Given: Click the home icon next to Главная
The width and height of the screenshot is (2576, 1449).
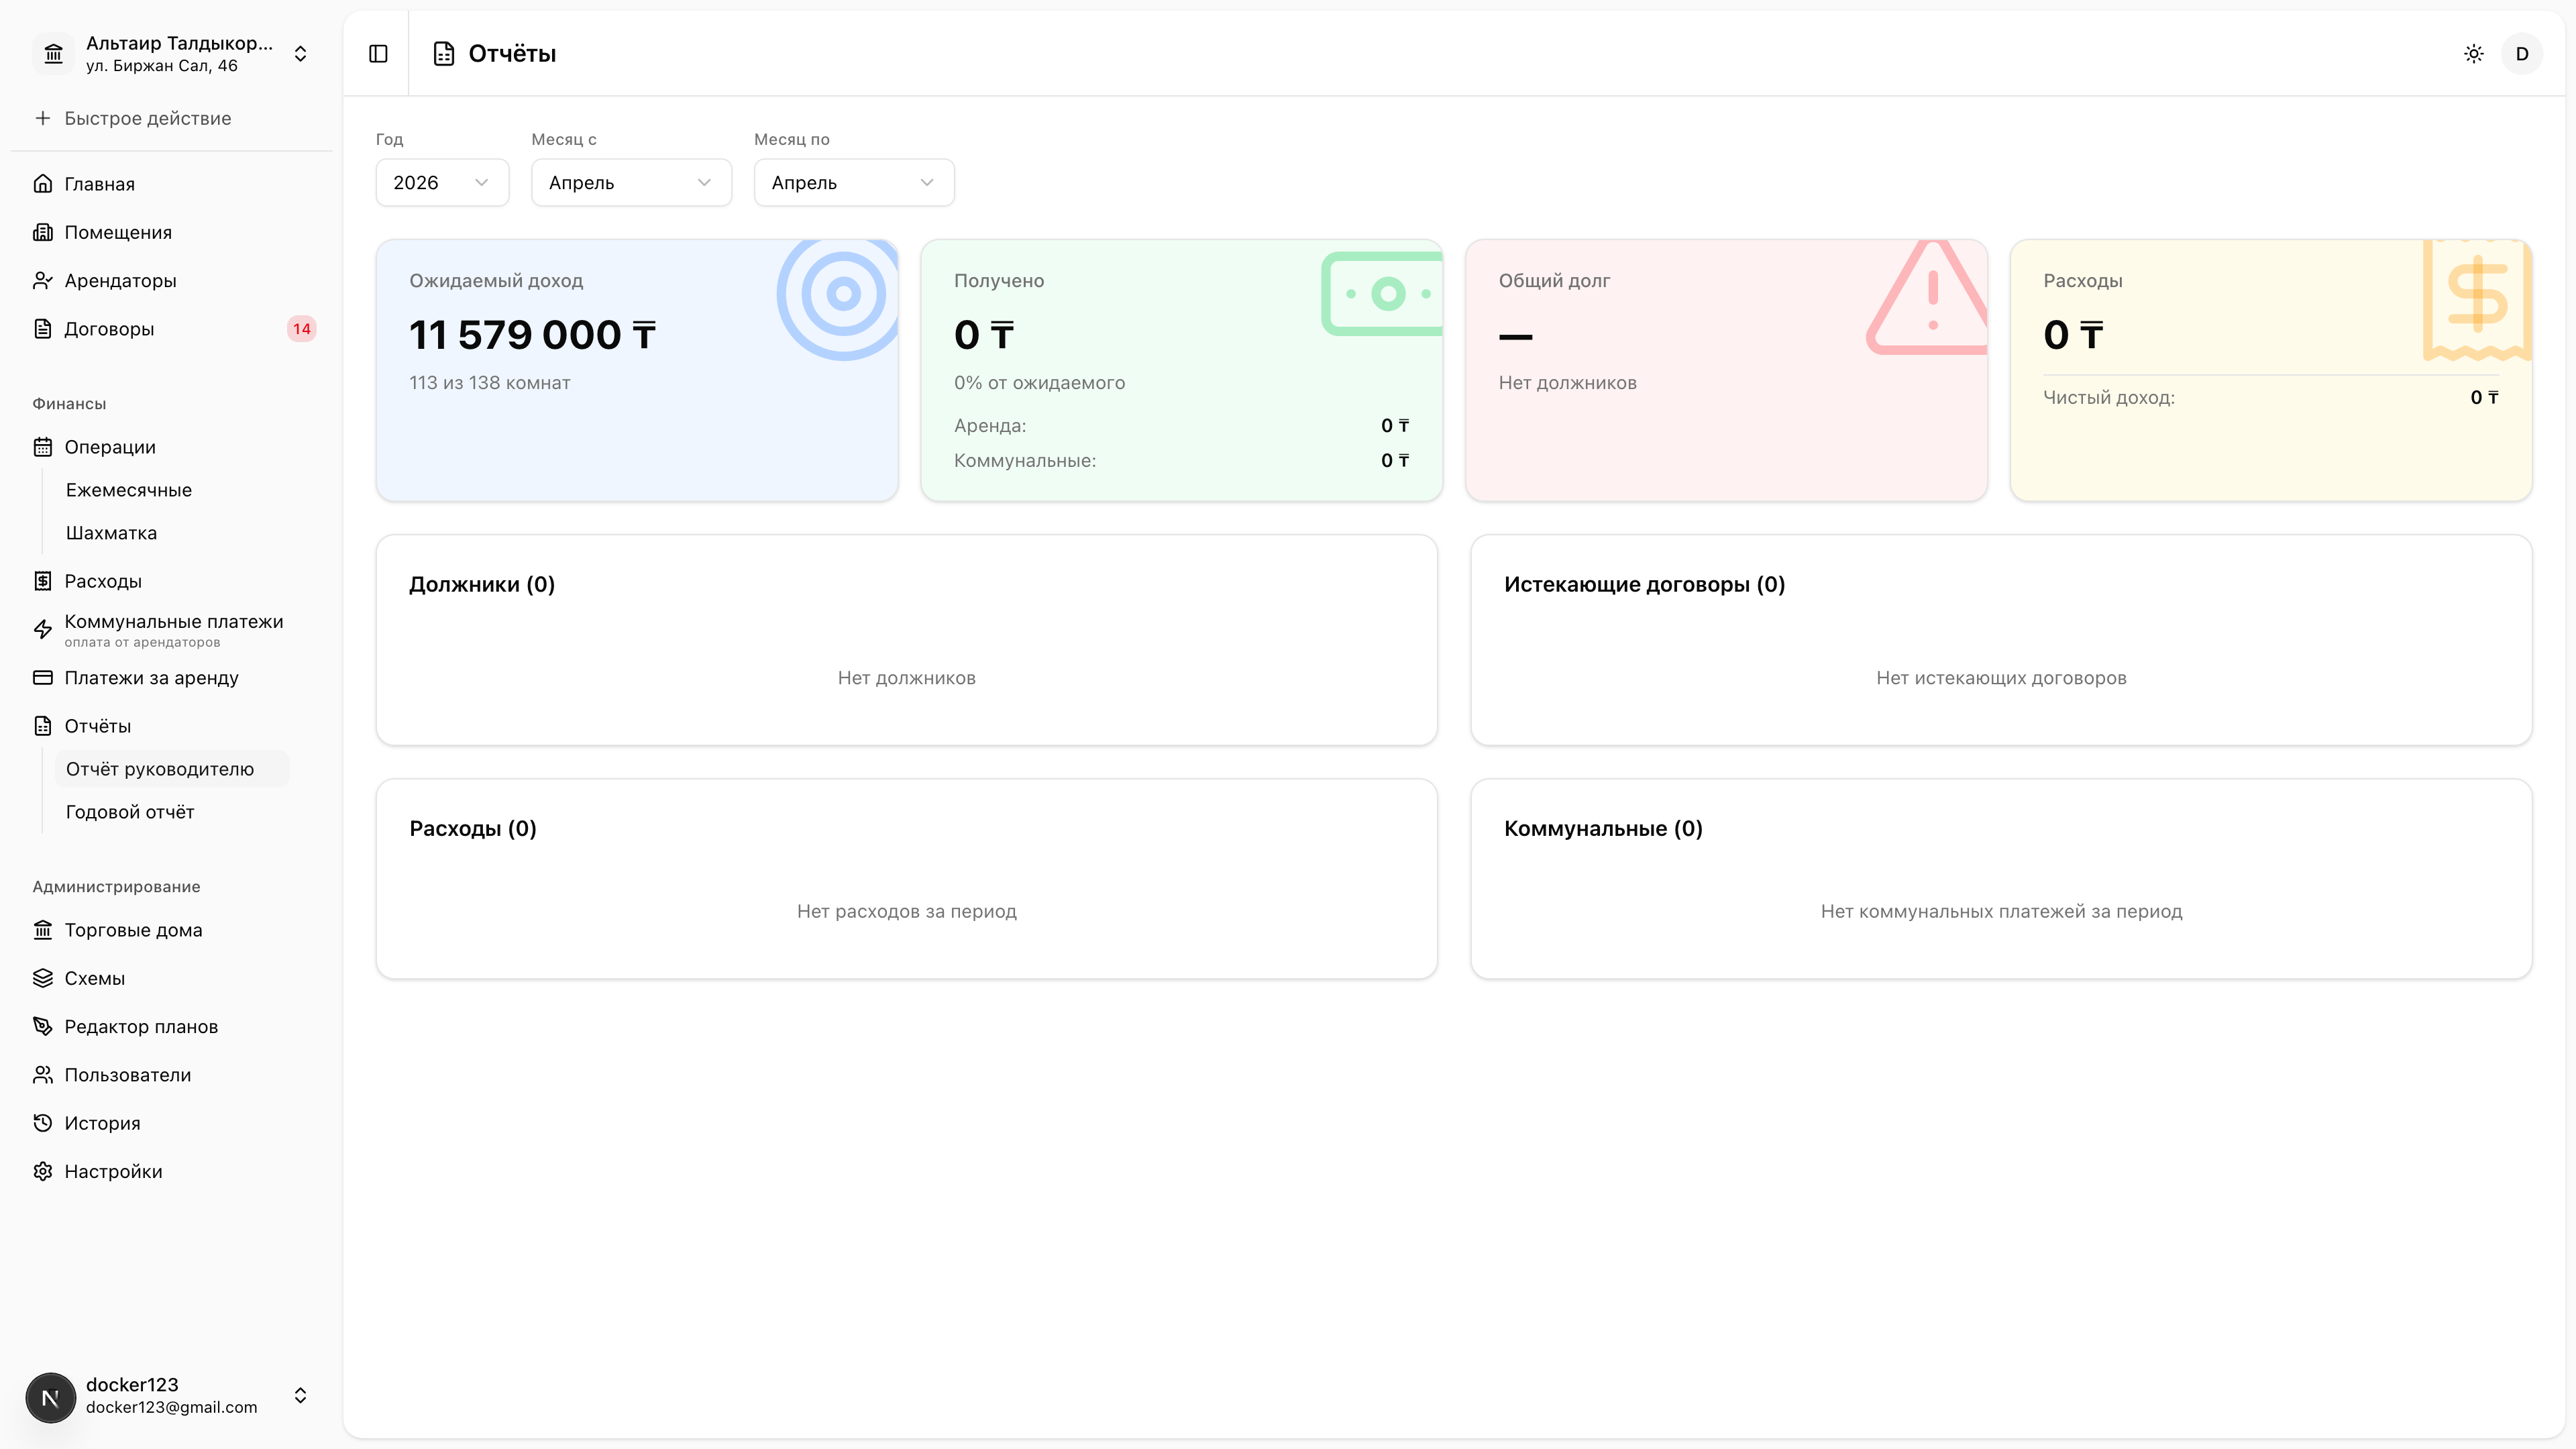Looking at the screenshot, I should [43, 184].
